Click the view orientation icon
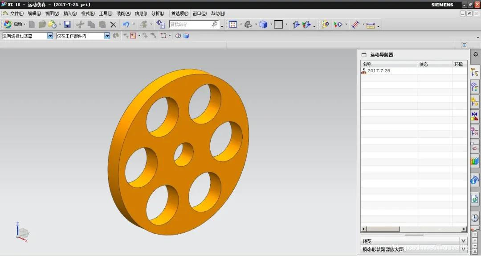The width and height of the screenshot is (481, 256). click(248, 24)
